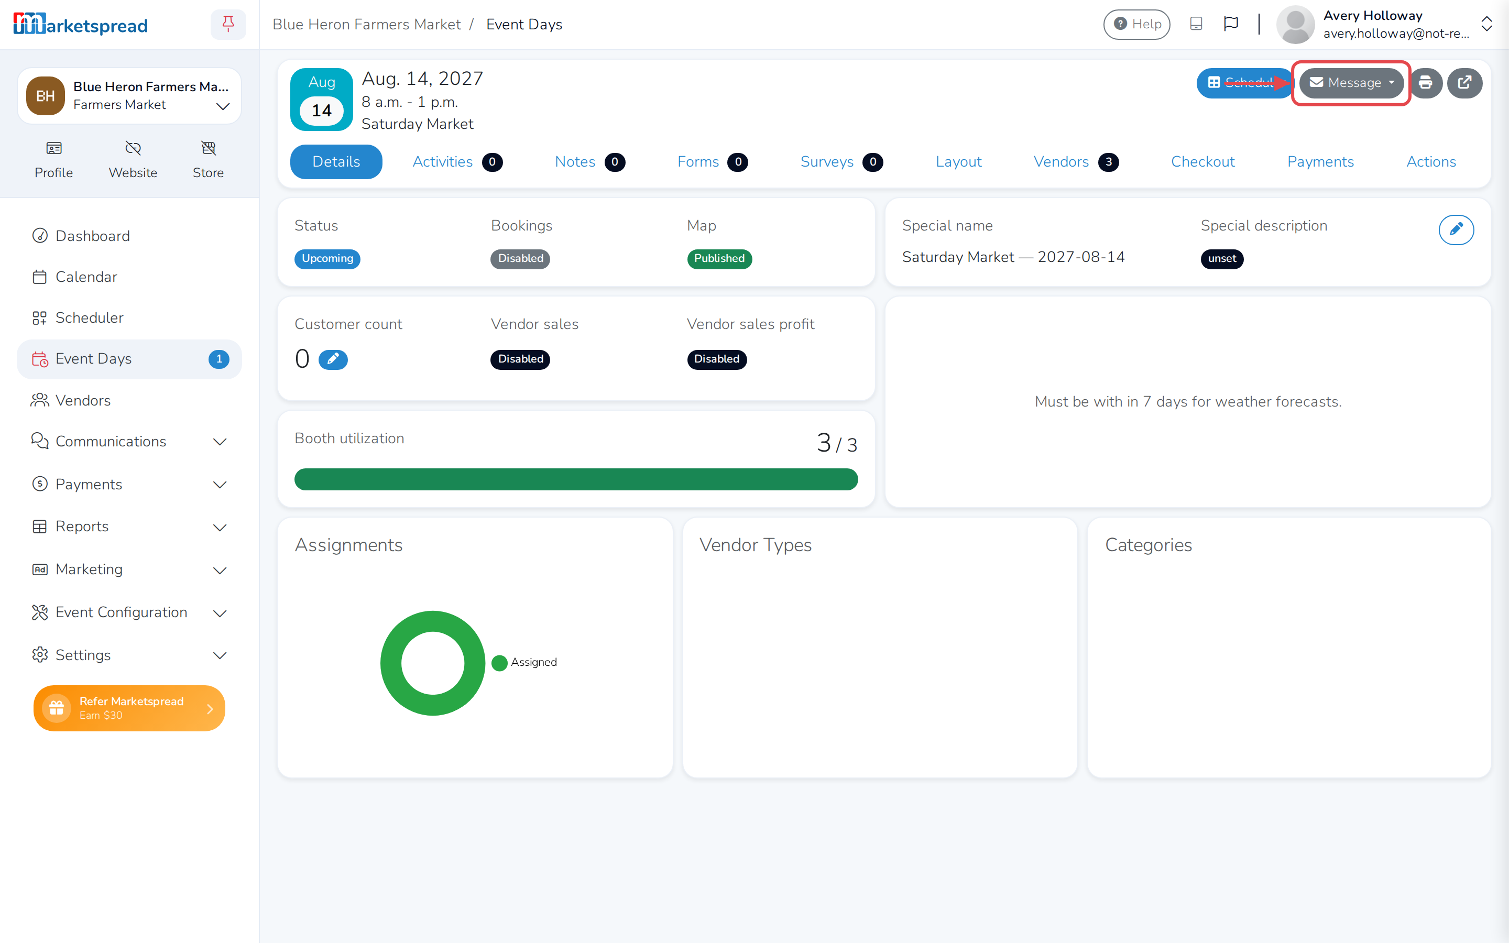Click the Avery Holloway avatar
1509x943 pixels.
point(1296,24)
